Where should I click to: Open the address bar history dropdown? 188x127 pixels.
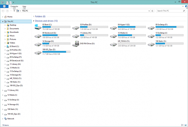point(149,11)
